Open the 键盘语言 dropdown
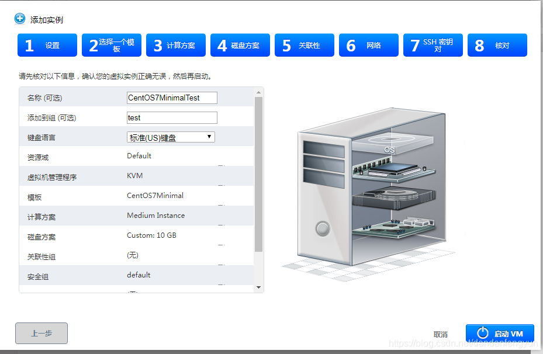543x354 pixels. pyautogui.click(x=171, y=137)
